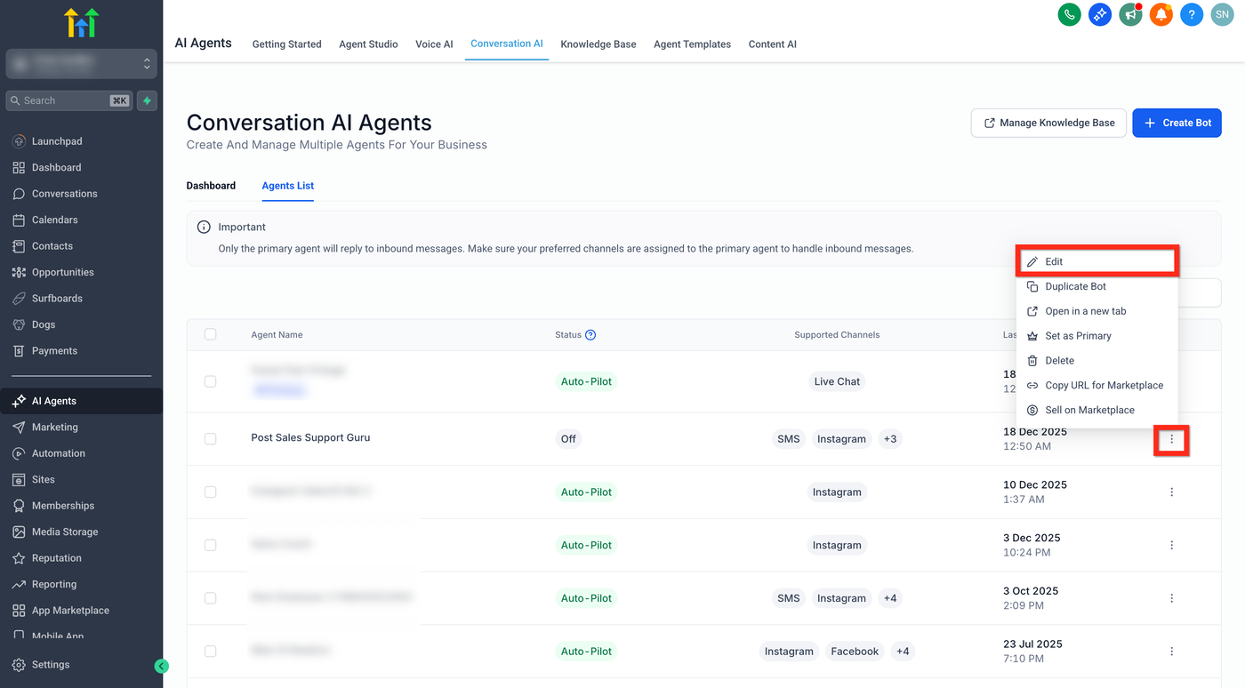The width and height of the screenshot is (1245, 688).
Task: Click the Create Bot button
Action: pos(1177,123)
